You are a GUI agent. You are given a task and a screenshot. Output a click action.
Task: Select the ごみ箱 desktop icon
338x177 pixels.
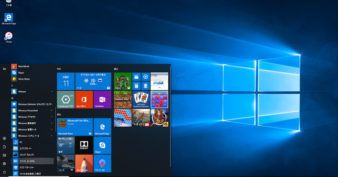coord(8,3)
